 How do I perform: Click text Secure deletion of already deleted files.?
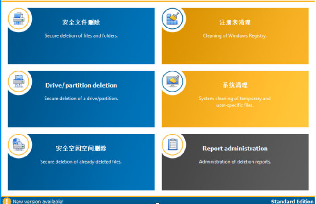tap(81, 161)
